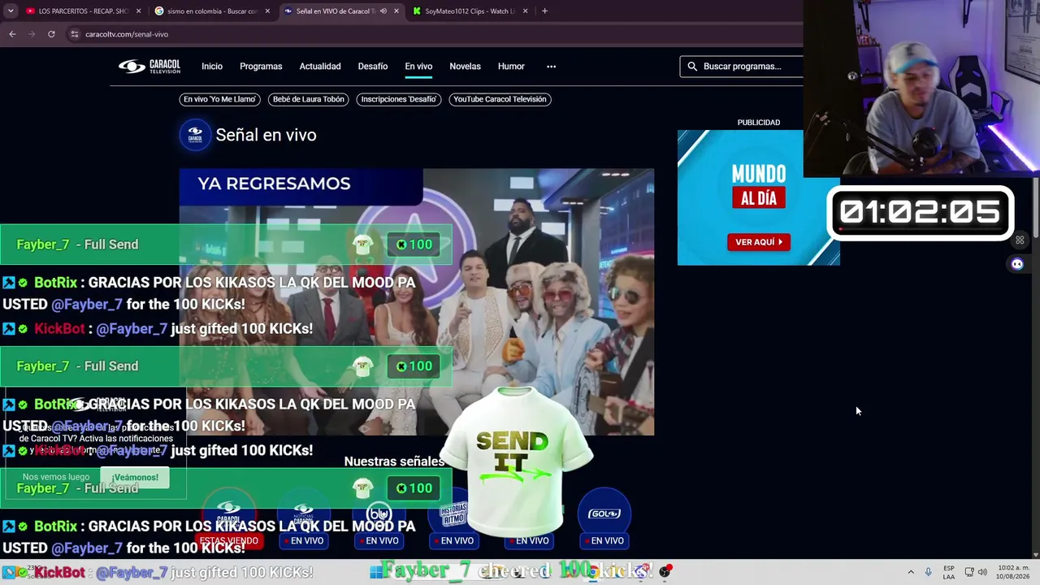Open a new browser tab
The height and width of the screenshot is (585, 1040).
544,11
